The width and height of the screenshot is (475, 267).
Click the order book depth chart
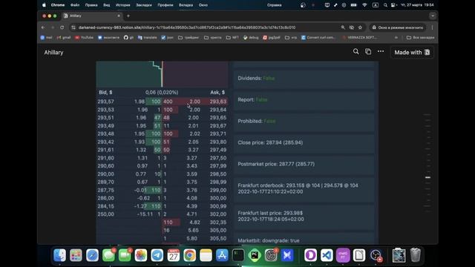162,74
